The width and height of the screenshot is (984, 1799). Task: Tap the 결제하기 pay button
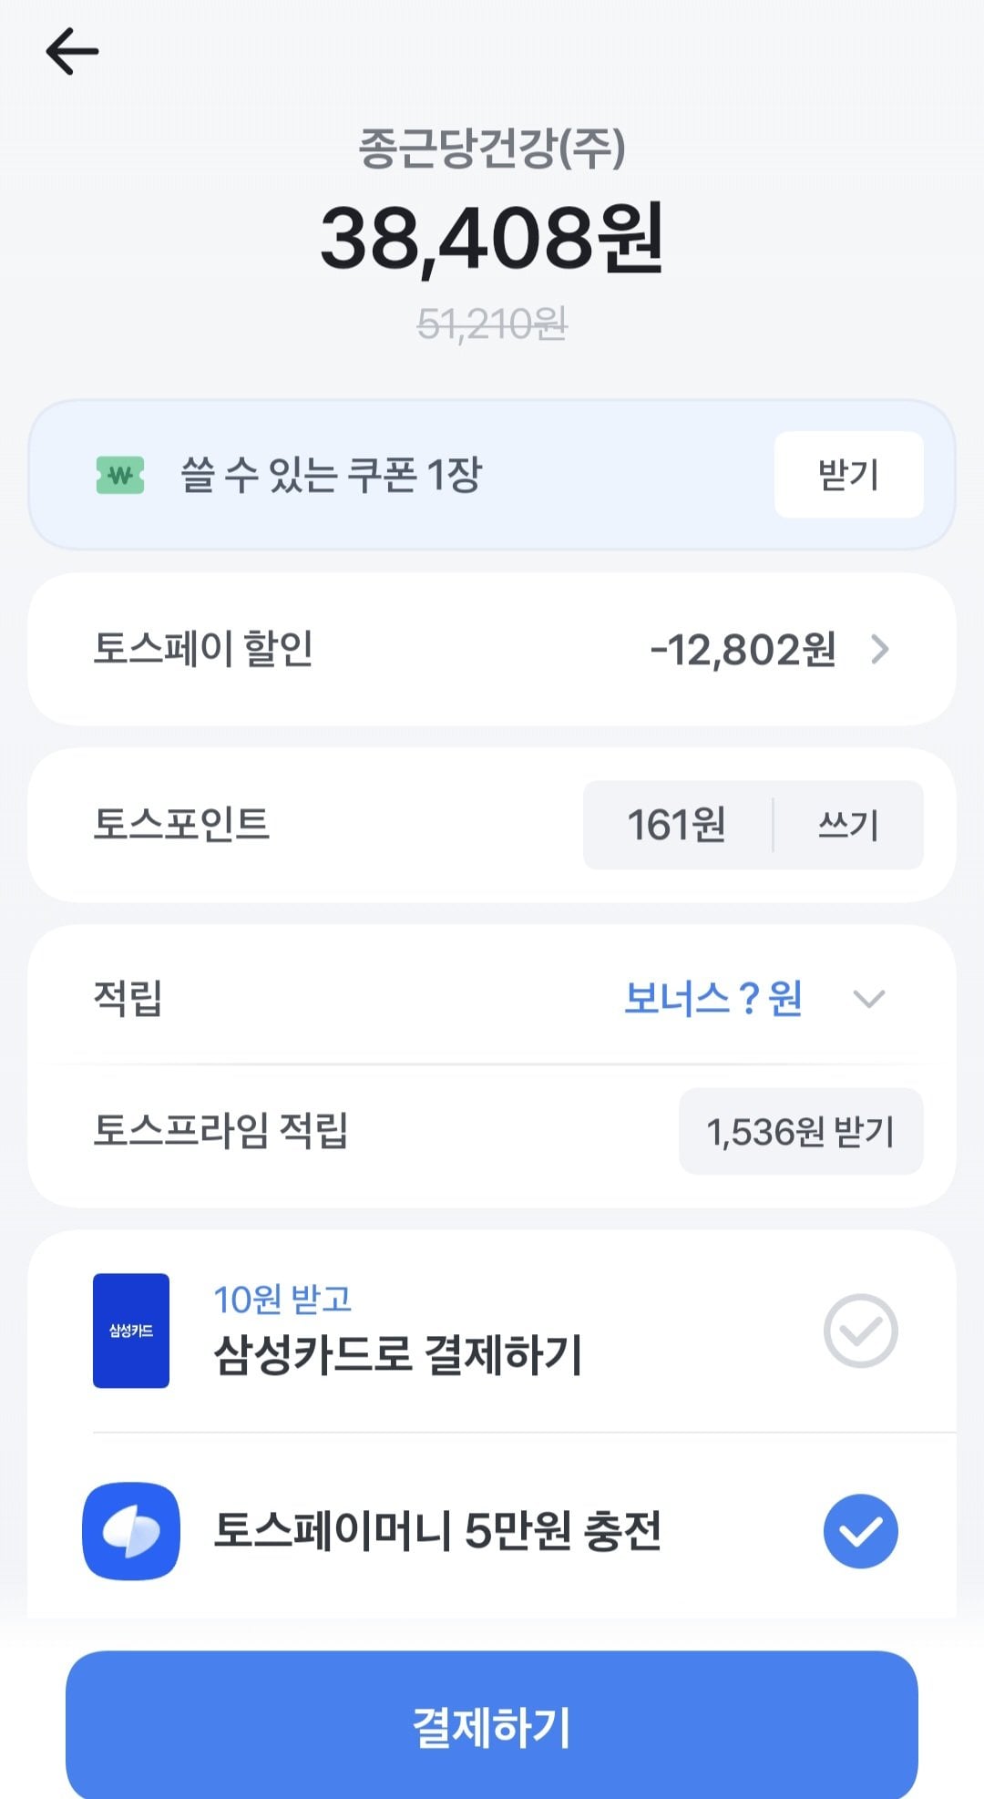point(492,1725)
